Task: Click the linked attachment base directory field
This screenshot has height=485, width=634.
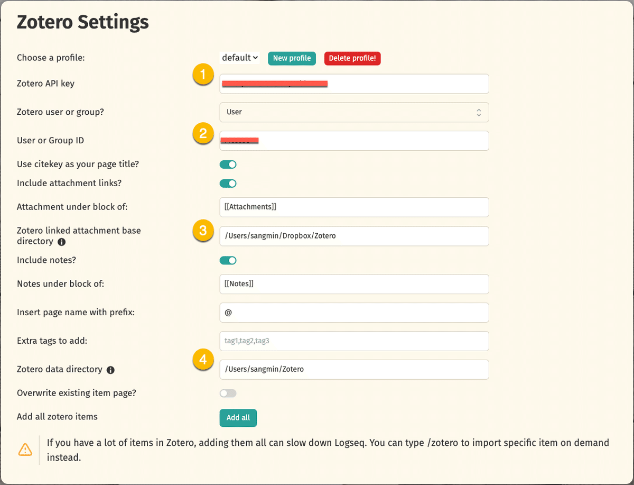Action: click(x=355, y=236)
